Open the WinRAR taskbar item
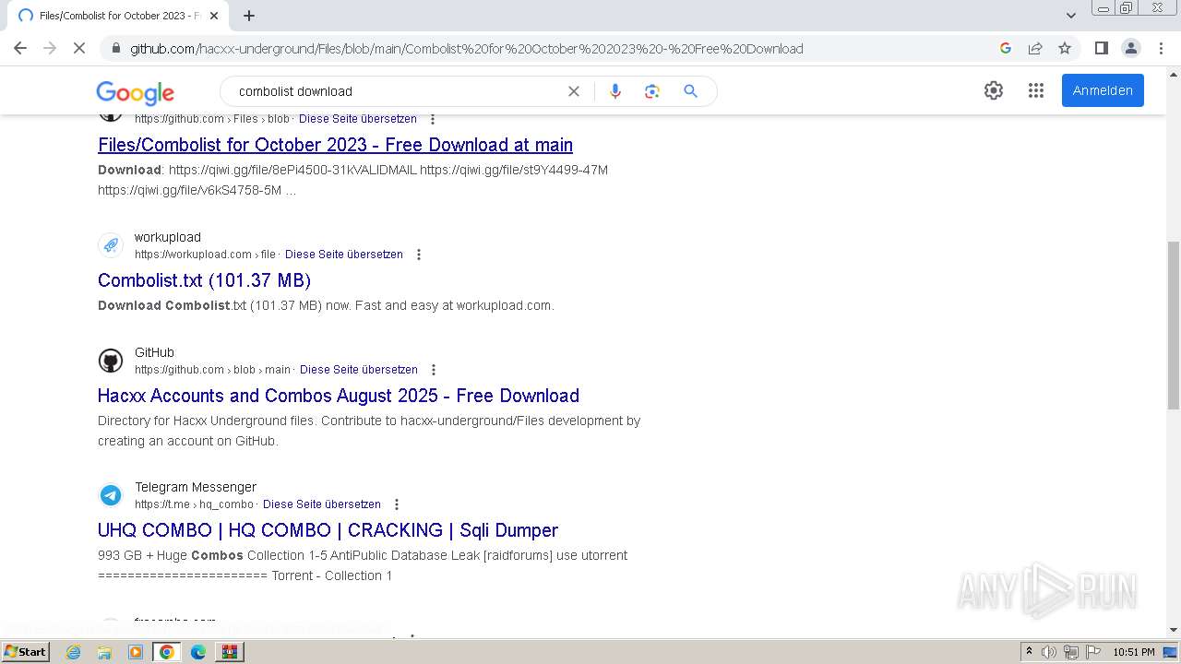Viewport: 1181px width, 664px height. coord(230,652)
